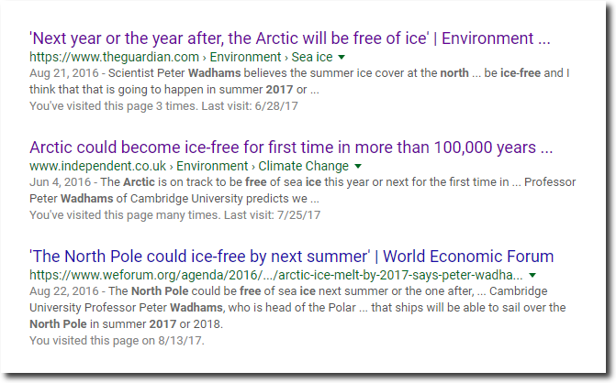Click the Environment breadcrumb in the Guardian result

(x=245, y=57)
